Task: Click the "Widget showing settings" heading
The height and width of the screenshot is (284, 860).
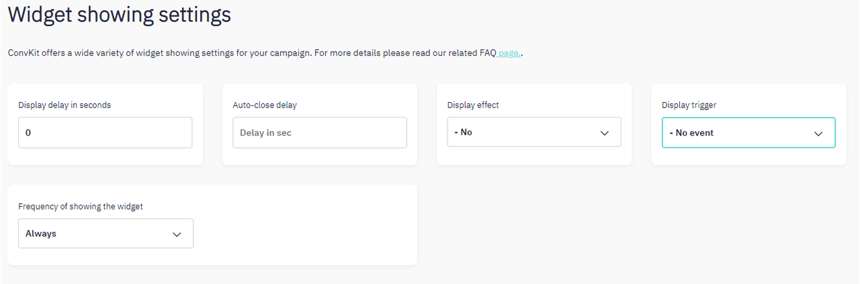Action: coord(120,15)
